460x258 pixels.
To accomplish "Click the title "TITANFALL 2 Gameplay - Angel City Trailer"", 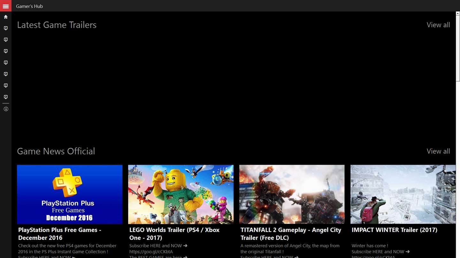I will pos(291,234).
